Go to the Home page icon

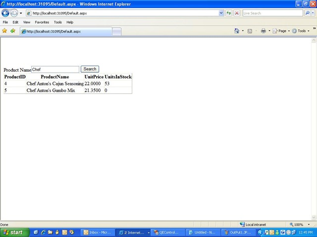pyautogui.click(x=237, y=31)
